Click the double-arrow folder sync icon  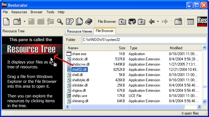[x=132, y=22]
